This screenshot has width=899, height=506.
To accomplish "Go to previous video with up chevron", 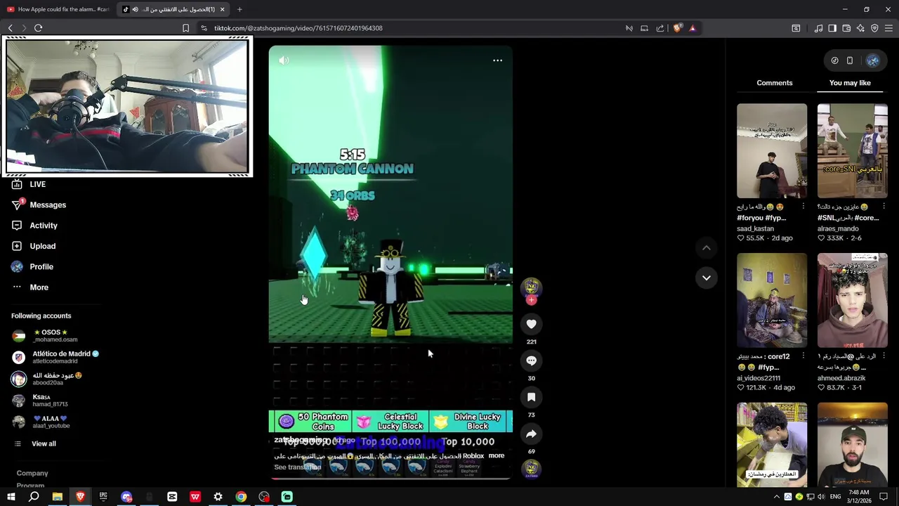I will (x=707, y=247).
